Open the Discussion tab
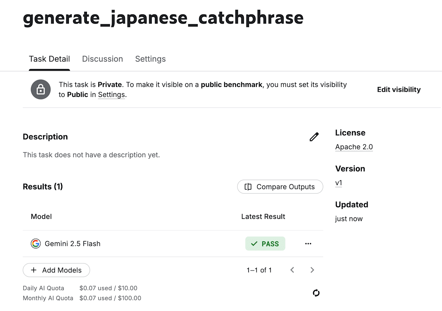 [x=102, y=59]
